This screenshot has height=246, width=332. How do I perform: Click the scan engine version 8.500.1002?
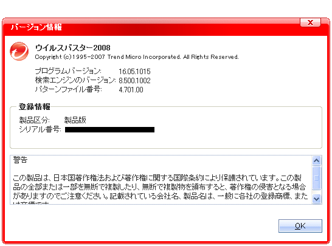(134, 81)
